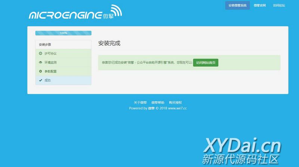299x167 pixels.
Task: Click the checkmark icon beside 成功
Action: pos(40,80)
